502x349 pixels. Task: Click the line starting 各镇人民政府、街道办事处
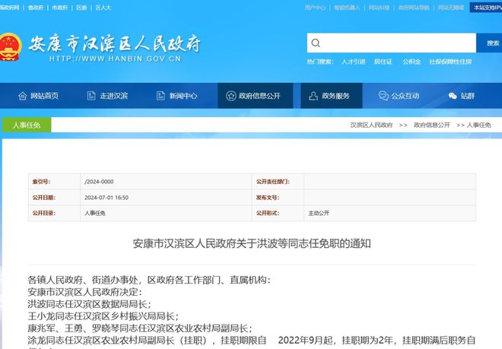pos(149,280)
